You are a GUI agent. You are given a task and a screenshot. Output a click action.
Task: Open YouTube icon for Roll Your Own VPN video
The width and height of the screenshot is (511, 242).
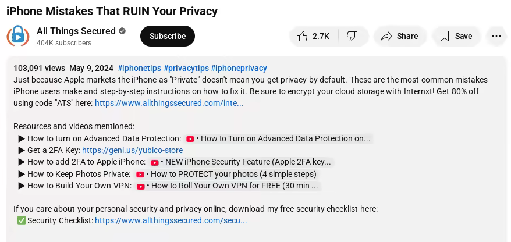(141, 187)
